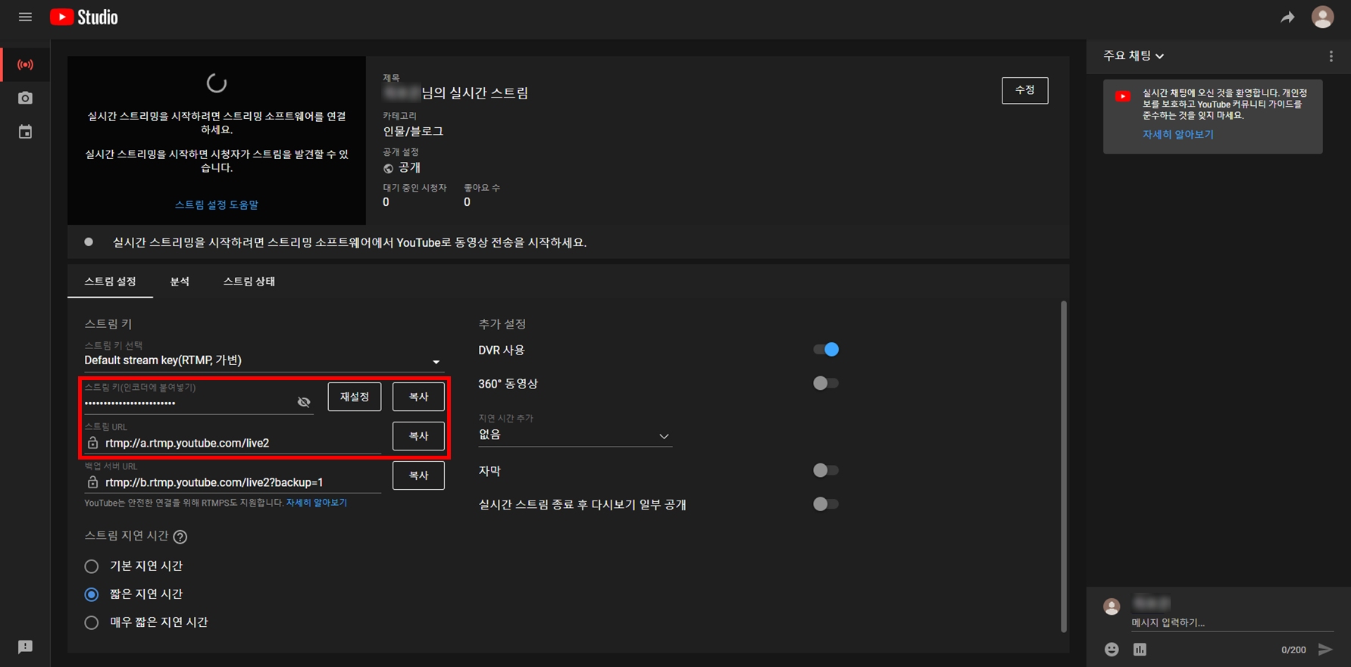
Task: Click the 메시지 입력하기 chat input field
Action: (1232, 622)
